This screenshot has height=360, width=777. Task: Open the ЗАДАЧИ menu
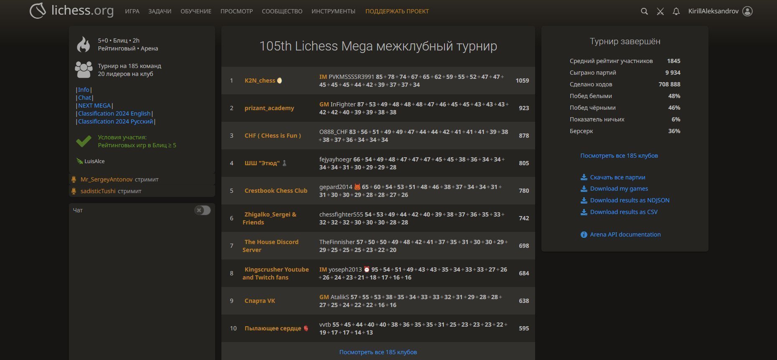pyautogui.click(x=160, y=11)
